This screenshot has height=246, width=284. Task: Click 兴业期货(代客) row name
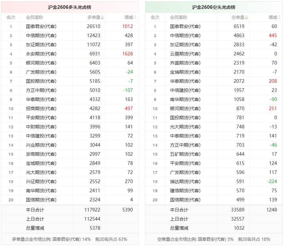pos(41,145)
